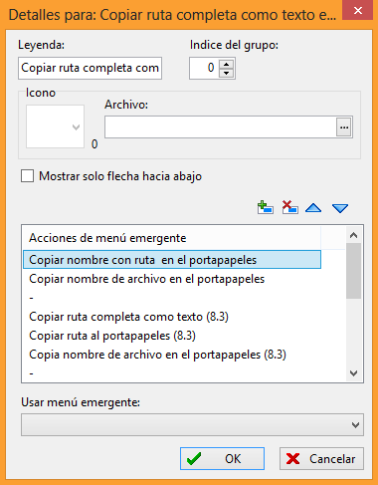Screen dimensions: 378x485
Task: Expand the Usar menú emergente combo box
Action: tap(192, 424)
